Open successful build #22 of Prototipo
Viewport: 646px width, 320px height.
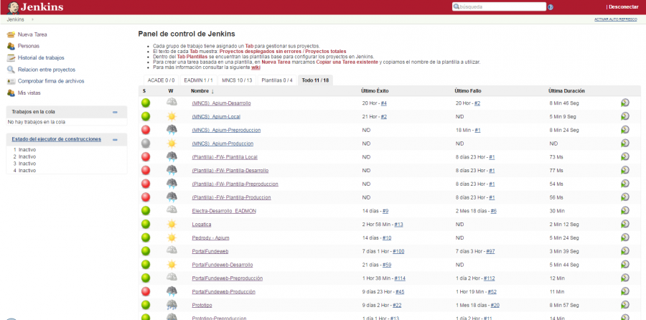coord(397,305)
